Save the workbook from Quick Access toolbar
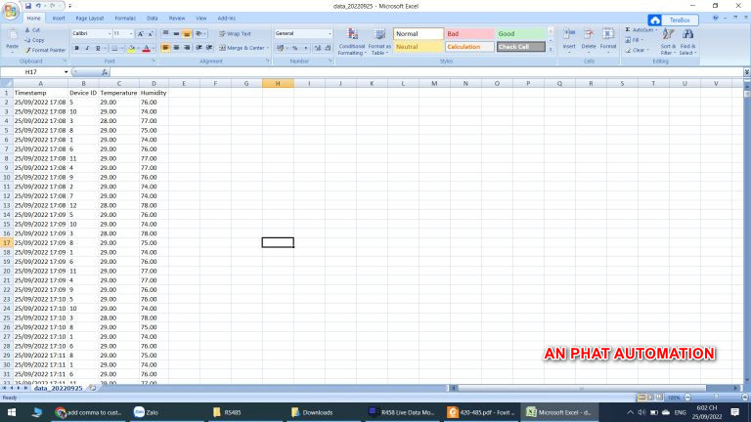The width and height of the screenshot is (751, 422). tap(28, 6)
